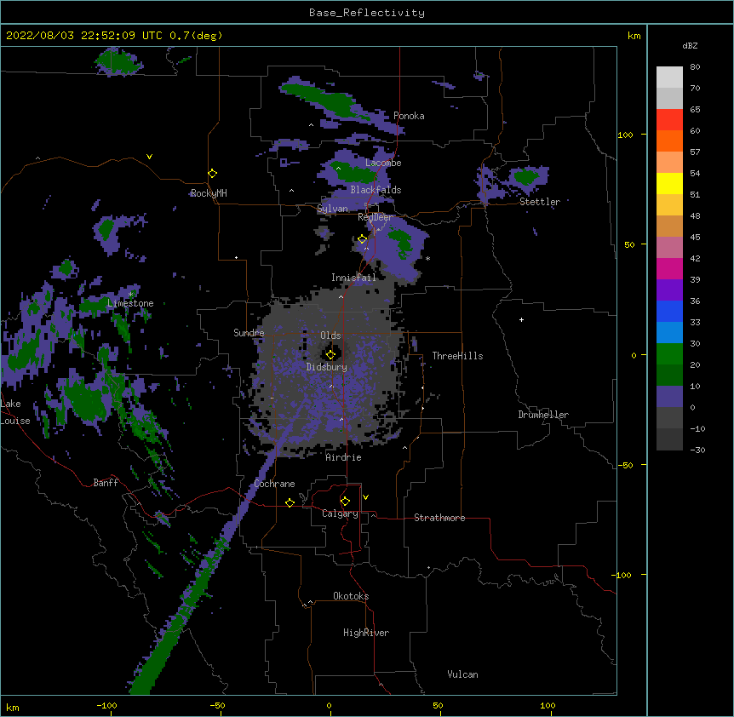Select the dark orange legend swatch

pos(669,141)
